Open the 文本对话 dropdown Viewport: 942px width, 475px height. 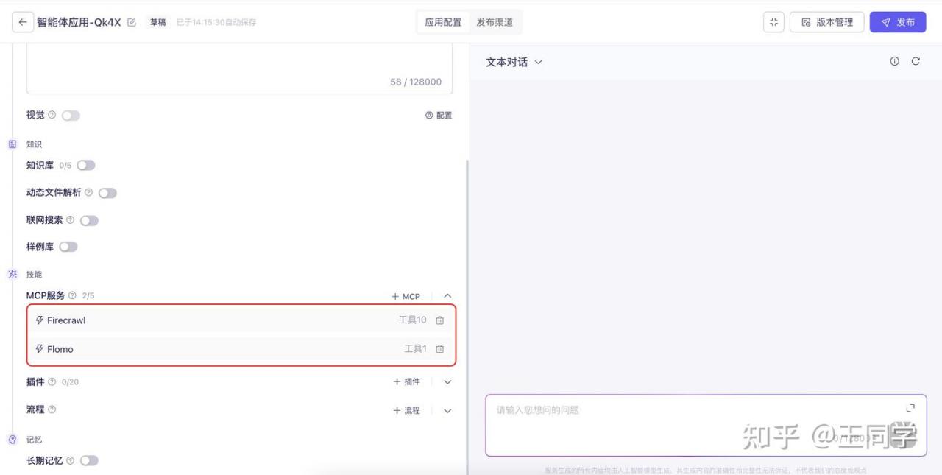coord(514,62)
